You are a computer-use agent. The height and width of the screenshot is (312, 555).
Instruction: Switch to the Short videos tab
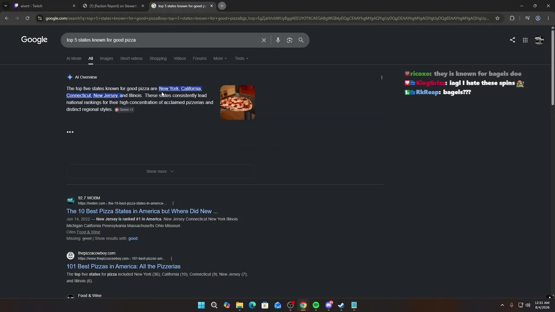[x=131, y=58]
